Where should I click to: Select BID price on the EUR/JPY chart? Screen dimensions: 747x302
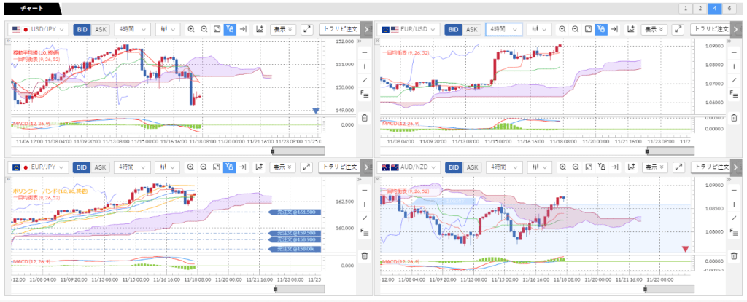tap(81, 167)
